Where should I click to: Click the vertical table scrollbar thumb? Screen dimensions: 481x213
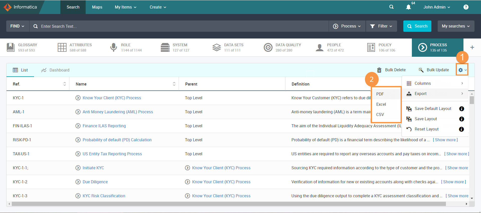472,100
